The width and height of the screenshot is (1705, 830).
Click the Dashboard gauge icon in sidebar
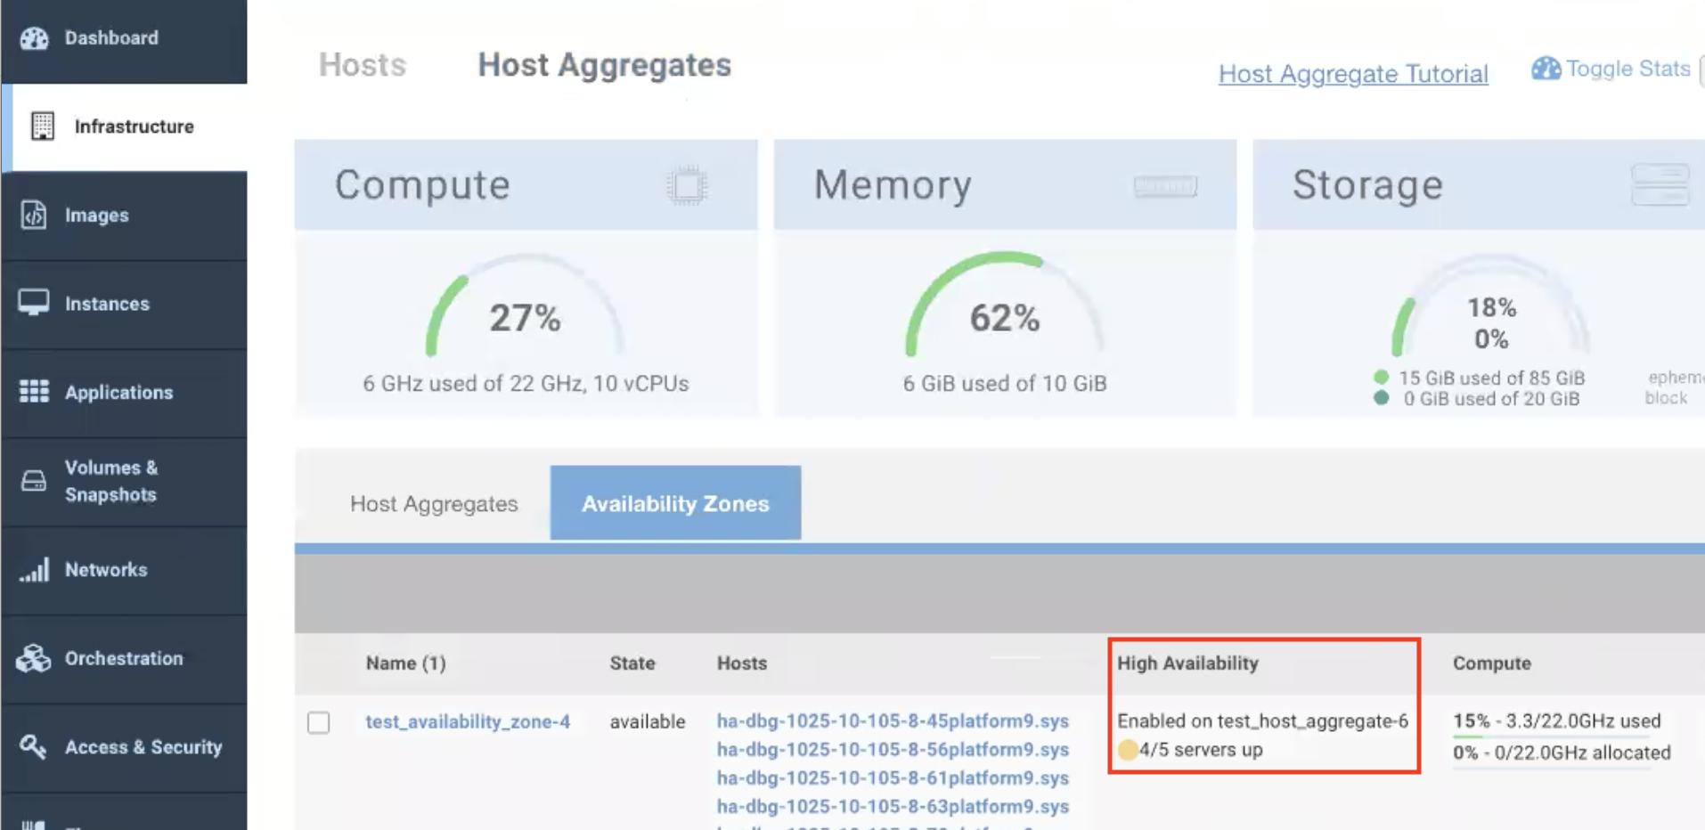tap(34, 38)
